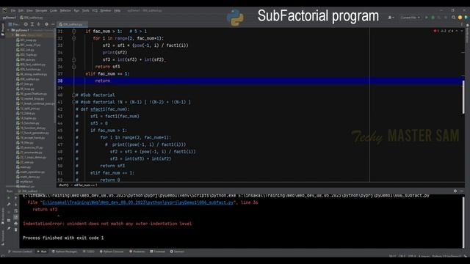The height and width of the screenshot is (264, 470).
Task: Open Python Console tool window
Action: [x=112, y=252]
